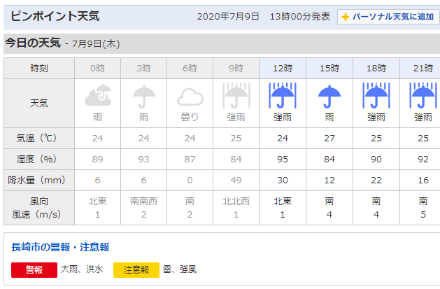
Task: Click the 9時 temperature value 25
Action: (236, 138)
